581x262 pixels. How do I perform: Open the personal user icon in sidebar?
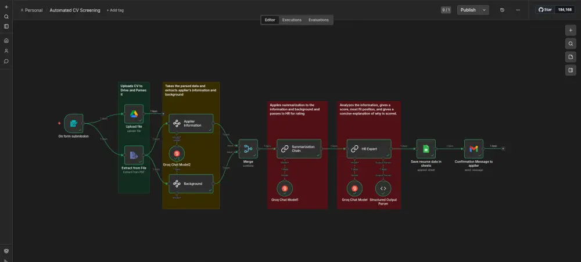[6, 51]
